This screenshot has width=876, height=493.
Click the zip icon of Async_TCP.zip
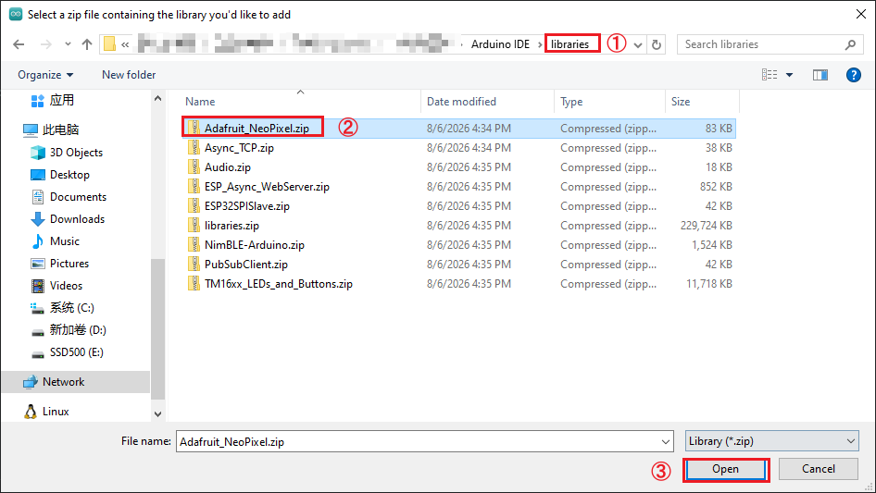pyautogui.click(x=194, y=147)
